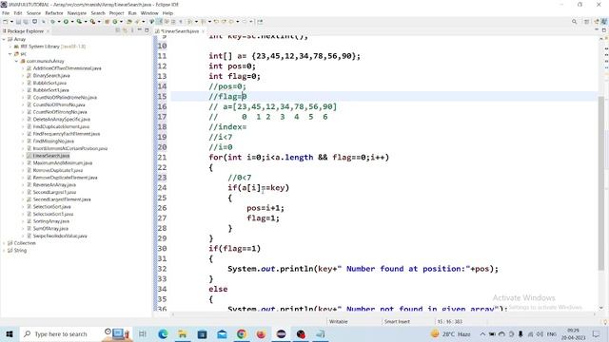Open File Explorer from the taskbar
The width and height of the screenshot is (609, 342).
click(x=182, y=333)
